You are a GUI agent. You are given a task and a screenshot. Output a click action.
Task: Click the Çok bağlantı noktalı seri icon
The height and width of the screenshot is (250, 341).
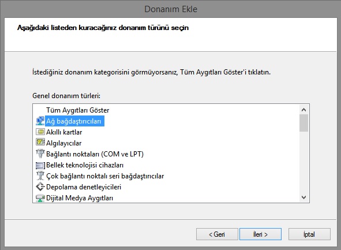pyautogui.click(x=40, y=176)
